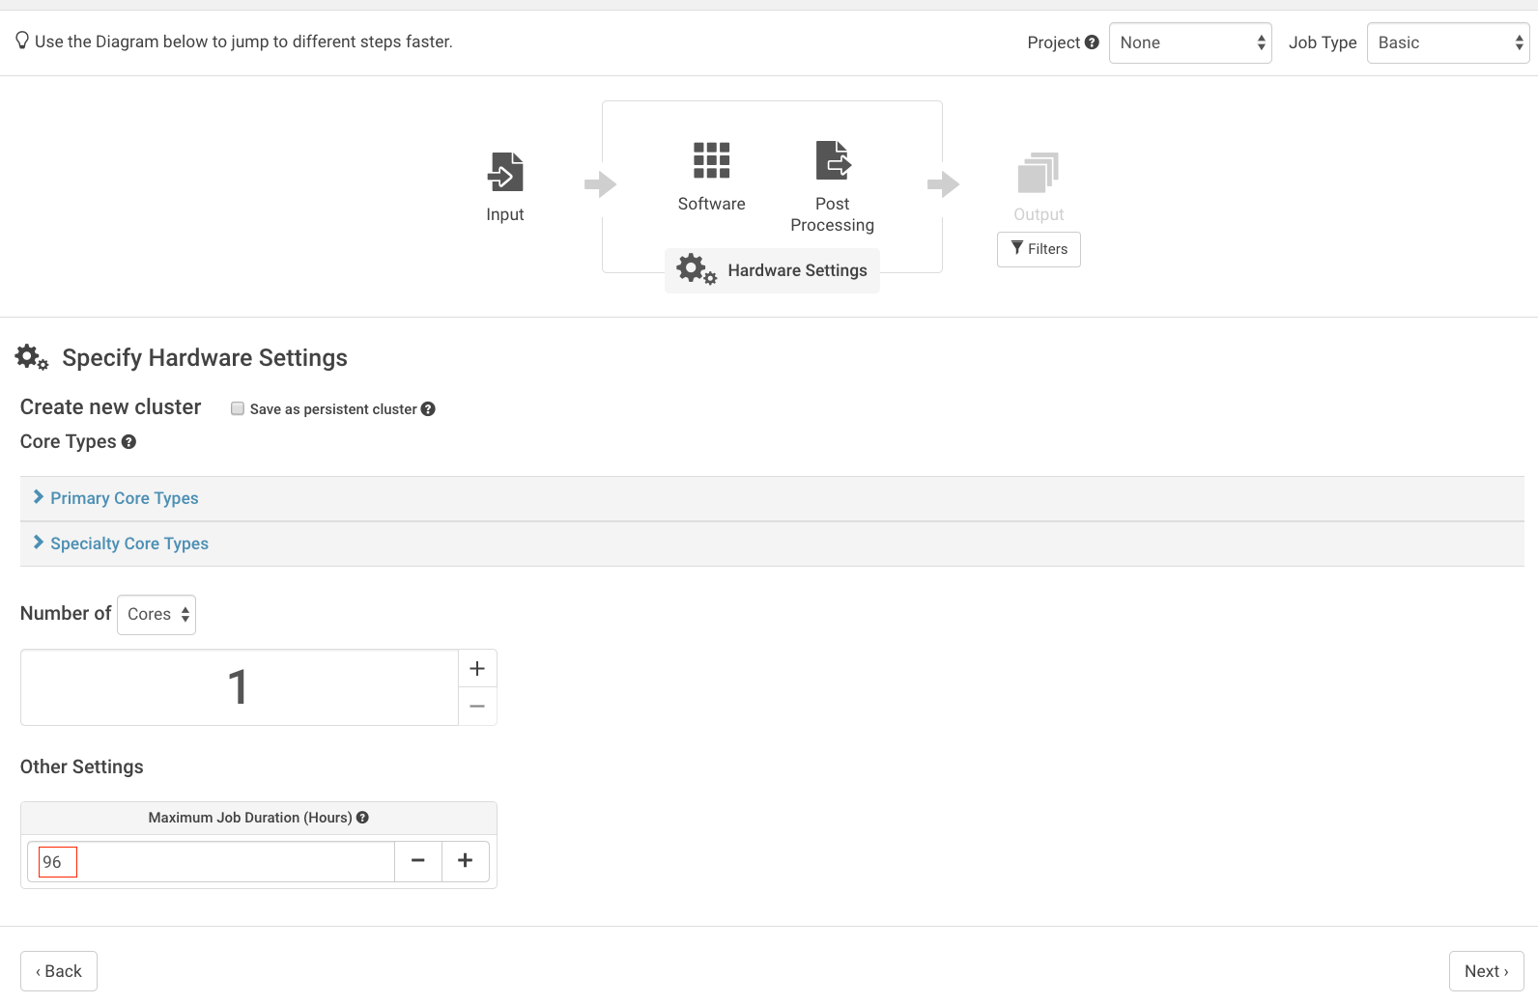Decrease maximum job duration with minus
The width and height of the screenshot is (1538, 1003).
point(418,861)
